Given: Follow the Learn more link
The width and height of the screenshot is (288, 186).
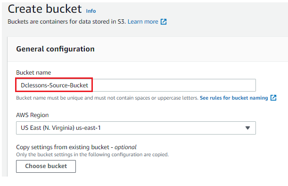Looking at the screenshot, I should pyautogui.click(x=143, y=22).
